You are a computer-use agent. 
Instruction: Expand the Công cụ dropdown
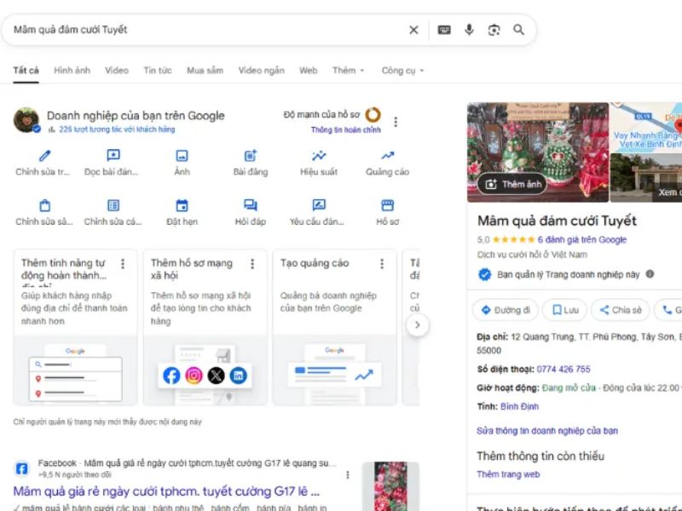pos(402,71)
